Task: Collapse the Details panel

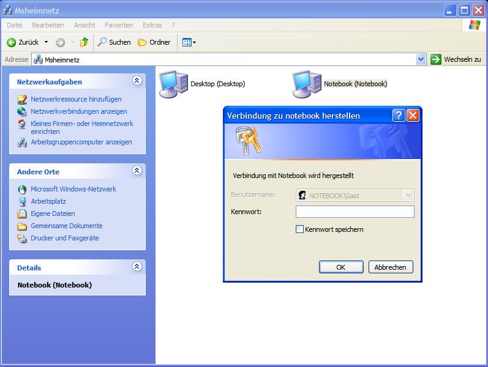Action: (137, 267)
